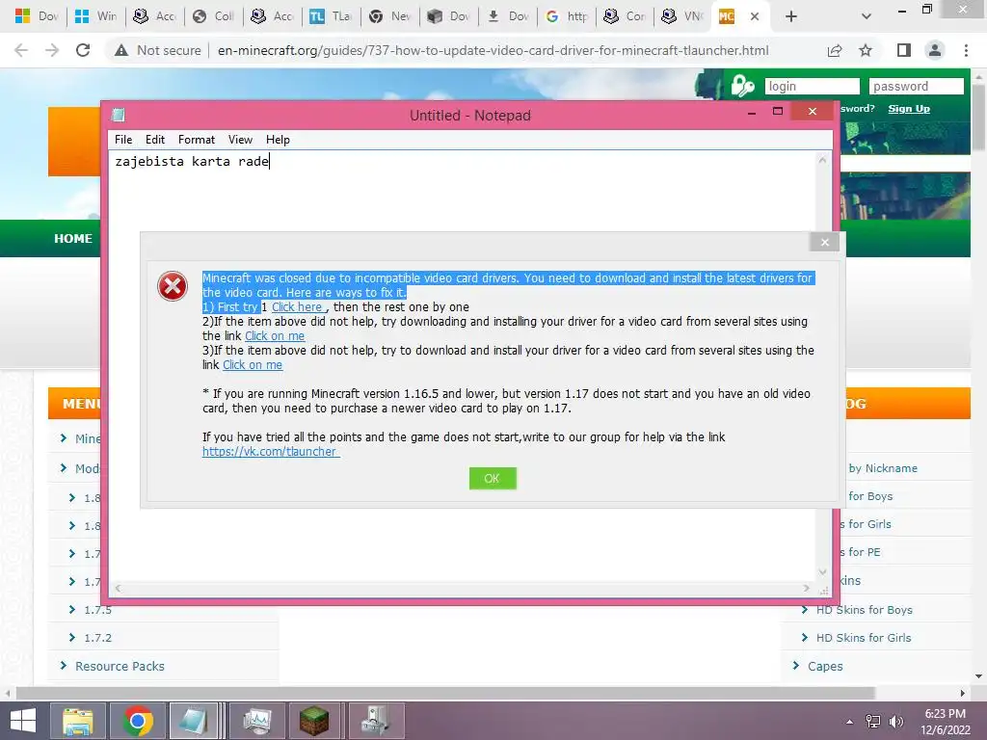987x740 pixels.
Task: Open the tab search dropdown chevron
Action: (867, 16)
